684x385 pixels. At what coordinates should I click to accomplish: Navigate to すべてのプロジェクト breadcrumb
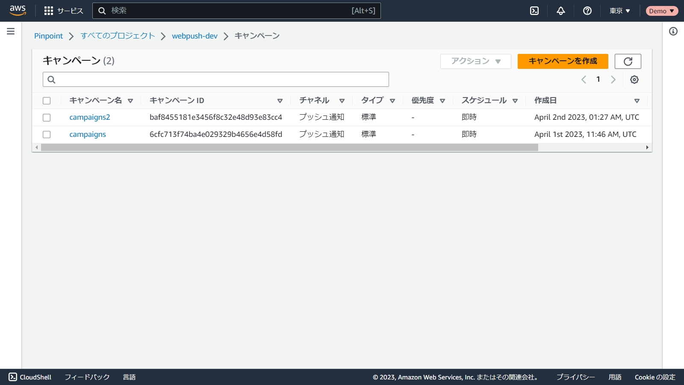coord(118,36)
